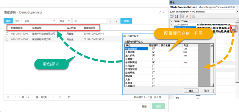Open the ellipsis editor for DisplayColumns
The image size is (239, 112).
[x=234, y=28]
